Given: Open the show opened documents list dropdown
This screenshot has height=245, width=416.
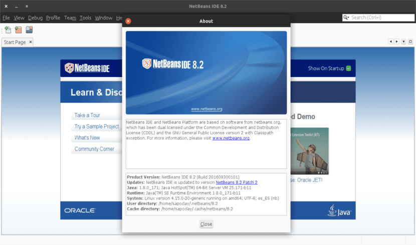Looking at the screenshot, I should 403,42.
